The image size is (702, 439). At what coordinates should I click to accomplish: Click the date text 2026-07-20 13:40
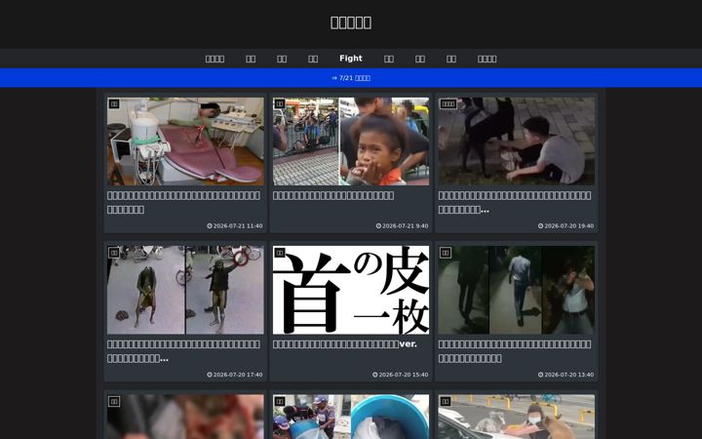tap(569, 375)
